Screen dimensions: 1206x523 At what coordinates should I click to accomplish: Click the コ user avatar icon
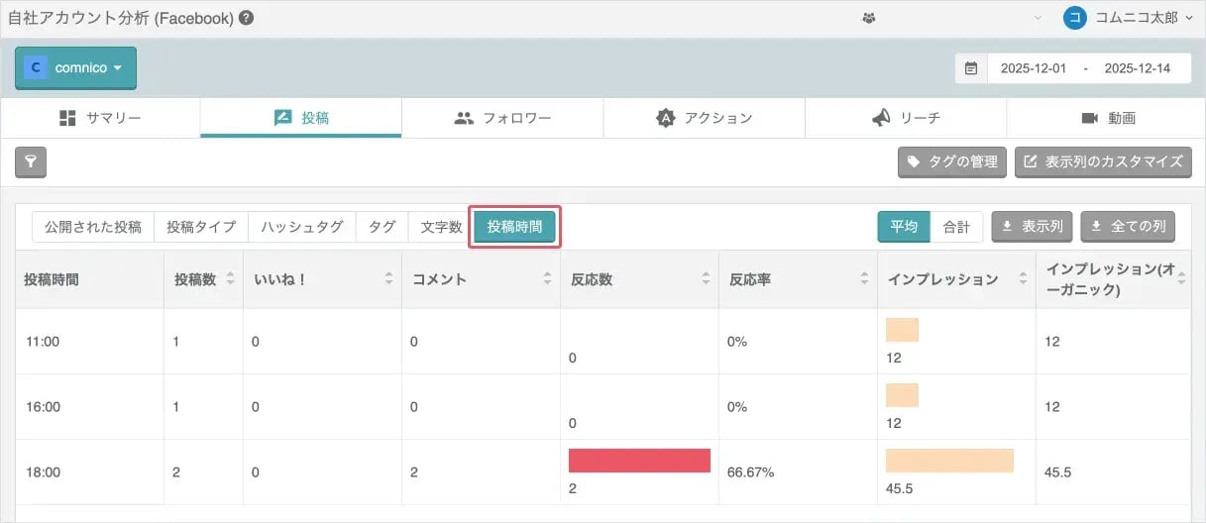[x=1074, y=18]
